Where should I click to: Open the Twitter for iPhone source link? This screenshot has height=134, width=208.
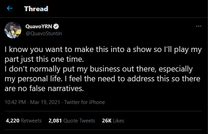(x=85, y=102)
